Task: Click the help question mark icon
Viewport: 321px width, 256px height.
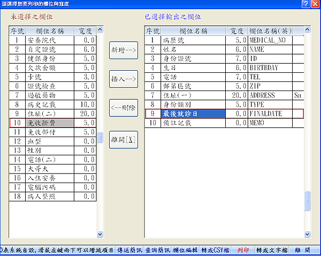Action: (x=304, y=4)
